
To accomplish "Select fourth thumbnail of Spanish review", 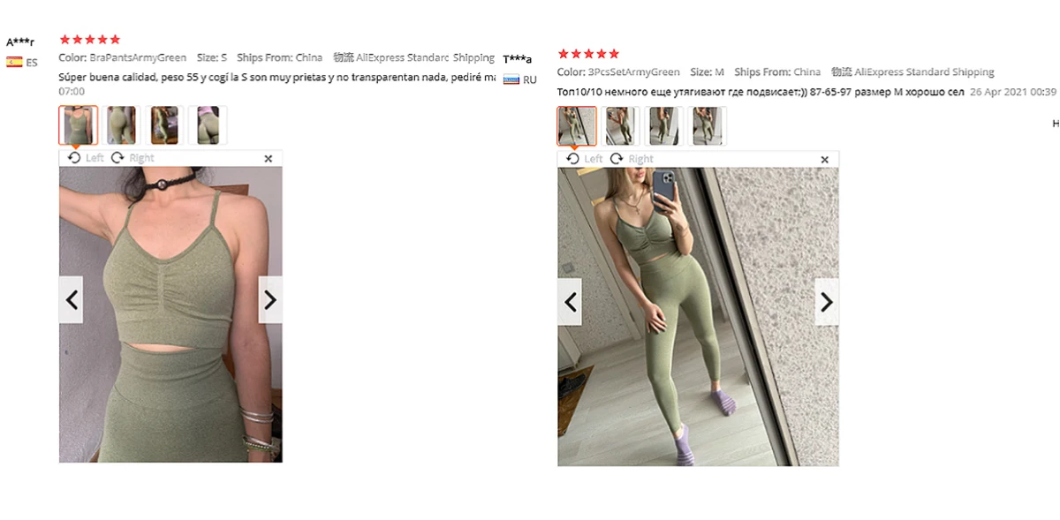I will [x=208, y=125].
